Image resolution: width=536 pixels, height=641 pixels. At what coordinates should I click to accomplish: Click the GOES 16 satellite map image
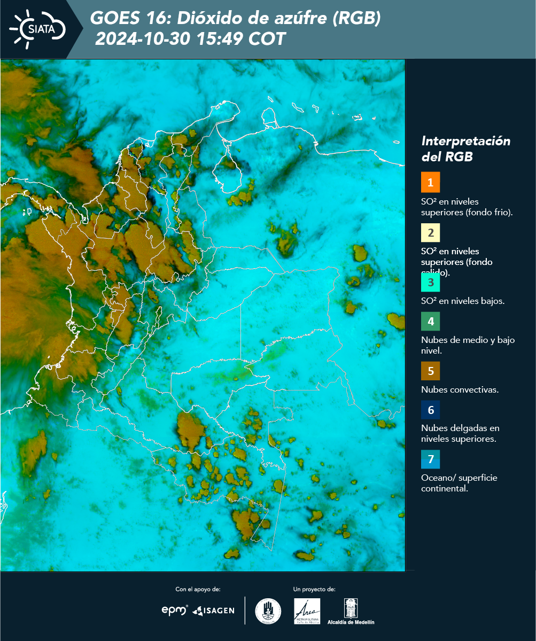203,315
